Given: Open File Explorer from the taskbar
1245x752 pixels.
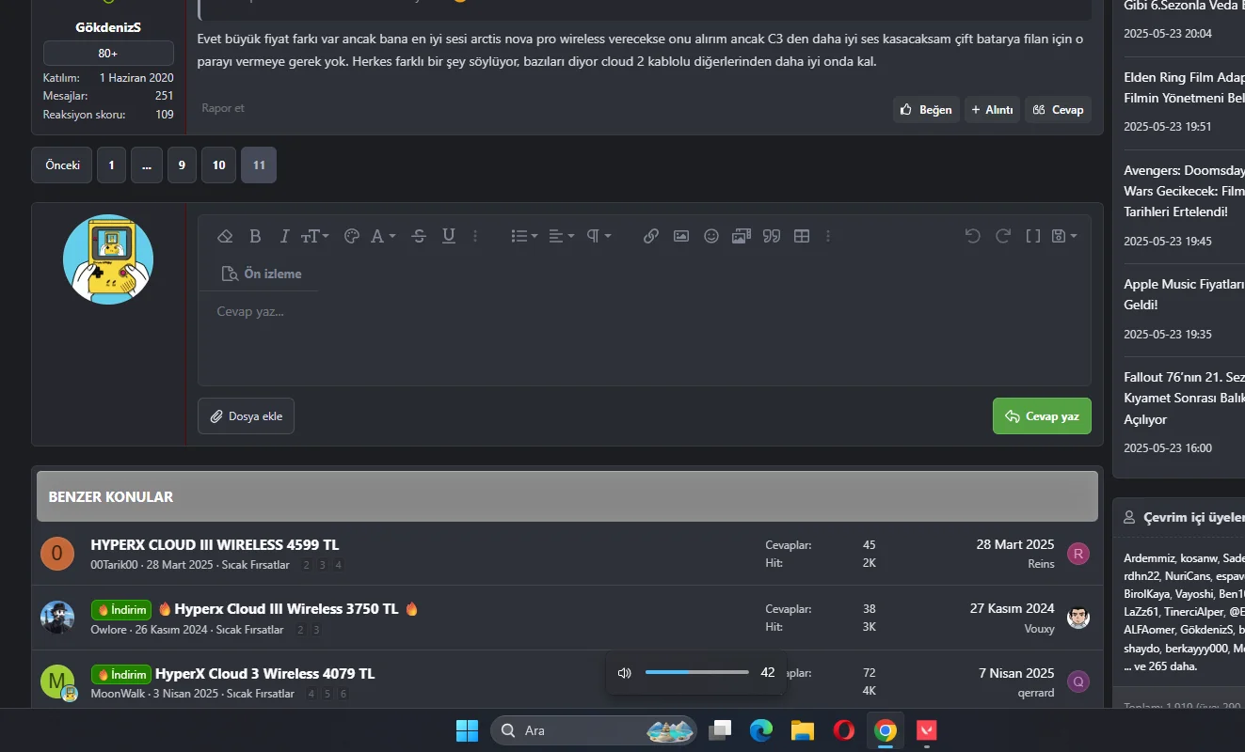Looking at the screenshot, I should click(802, 730).
